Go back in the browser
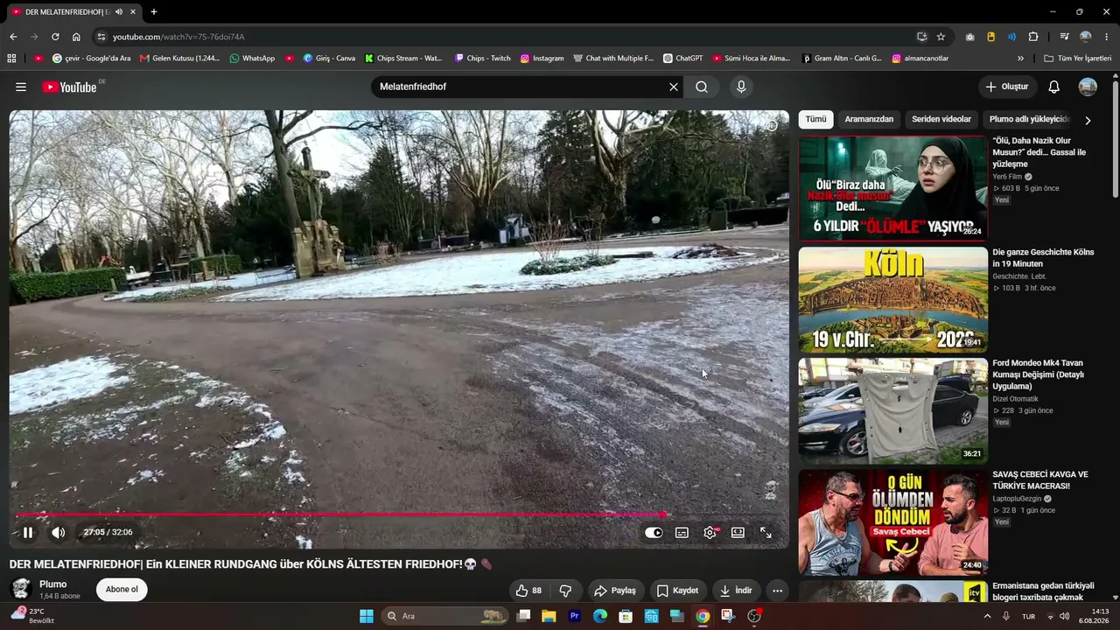This screenshot has width=1120, height=630. (x=13, y=37)
